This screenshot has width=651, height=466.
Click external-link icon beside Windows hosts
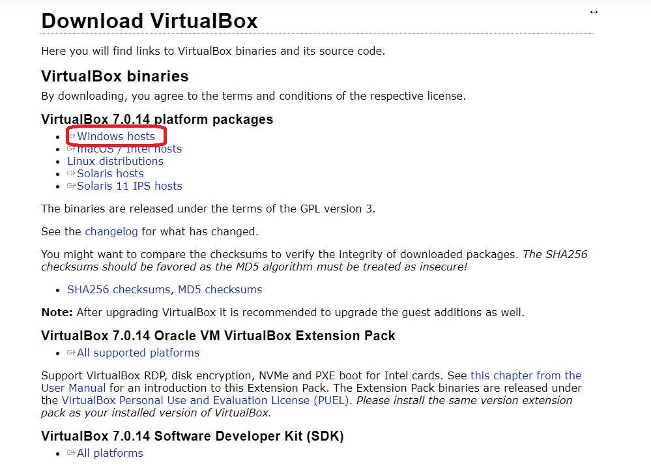click(72, 136)
